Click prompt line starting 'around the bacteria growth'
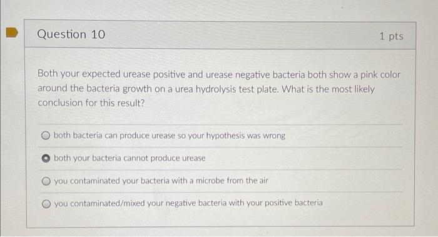 pos(206,89)
